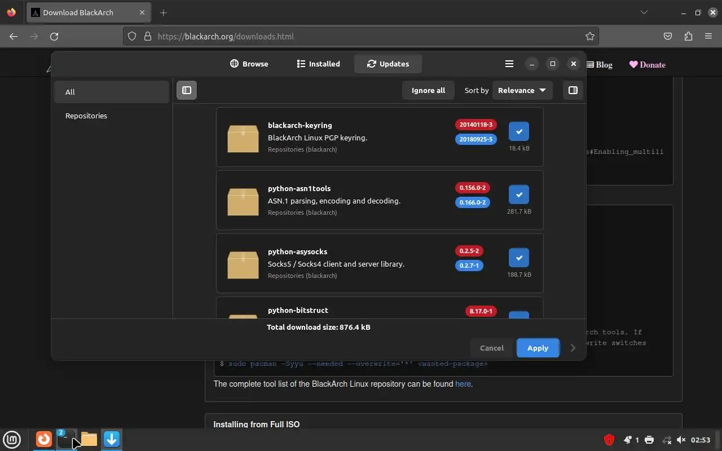Open Firefox list all tabs dropdown
722x451 pixels.
pyautogui.click(x=644, y=12)
